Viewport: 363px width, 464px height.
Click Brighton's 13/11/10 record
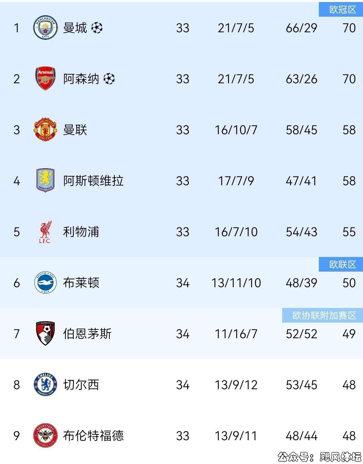pos(236,282)
